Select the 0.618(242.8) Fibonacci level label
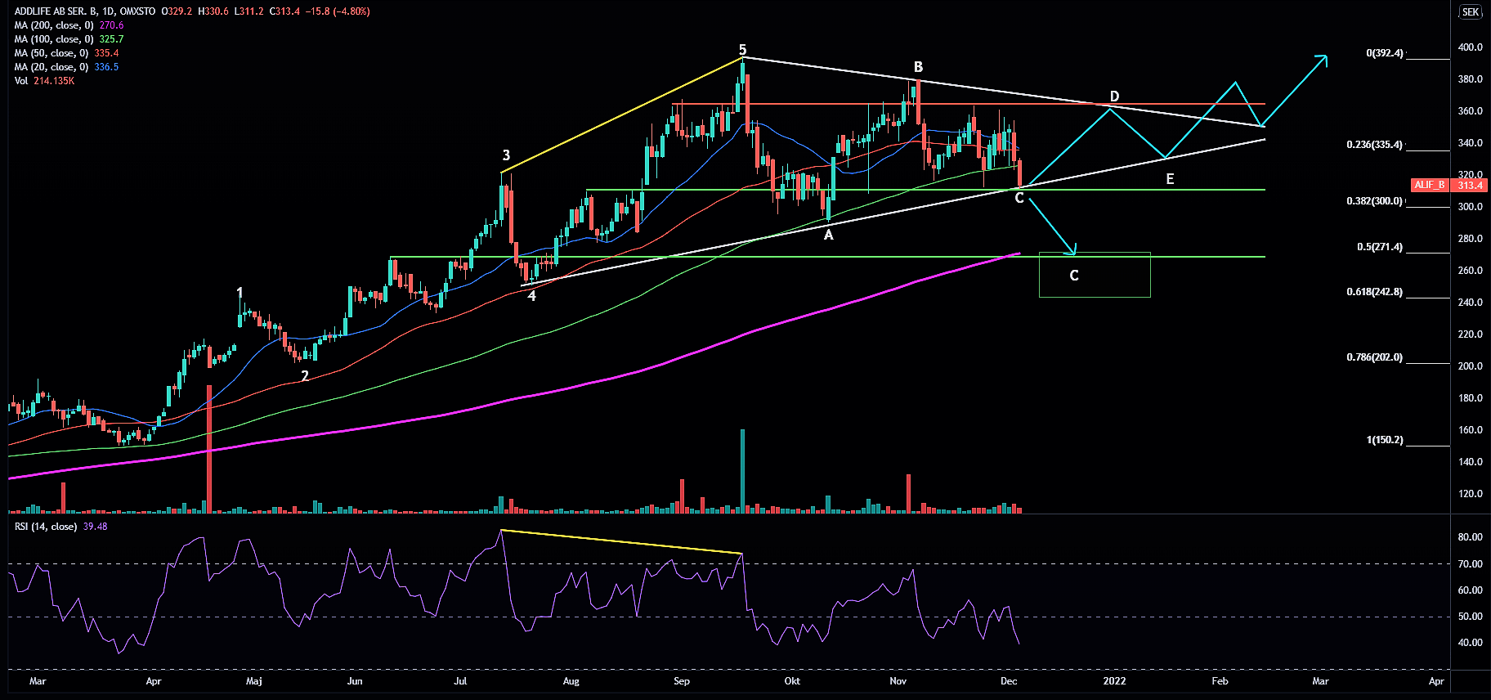Viewport: 1491px width, 700px height. (x=1374, y=292)
